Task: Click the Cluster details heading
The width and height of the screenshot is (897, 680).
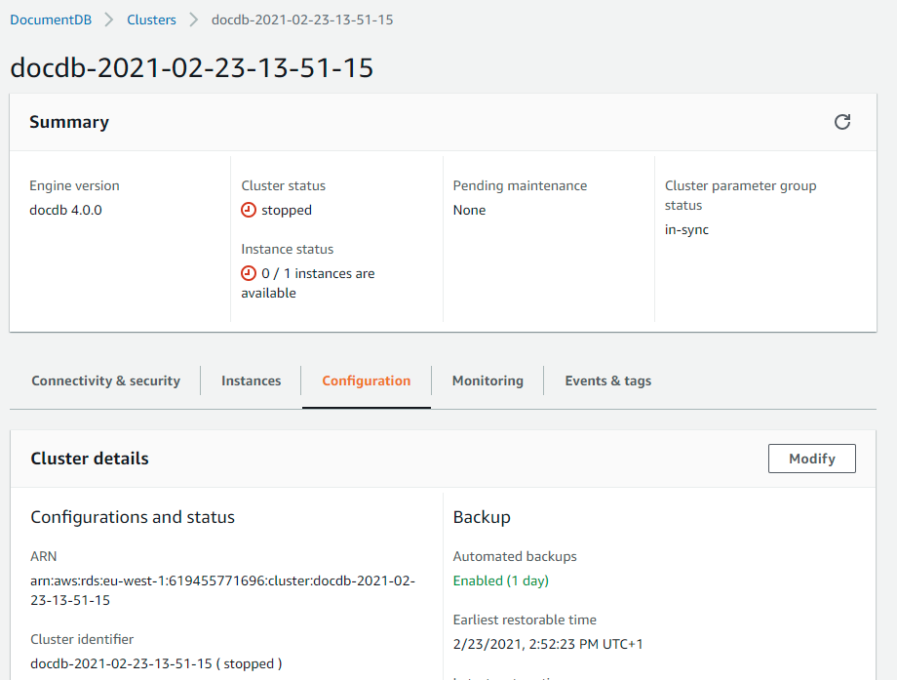Action: point(90,459)
